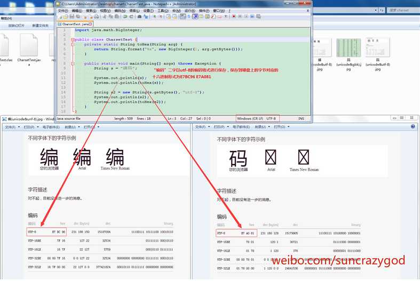Click 放映幻灯片 button in Explorer window
The height and width of the screenshot is (281, 420).
tap(16, 26)
